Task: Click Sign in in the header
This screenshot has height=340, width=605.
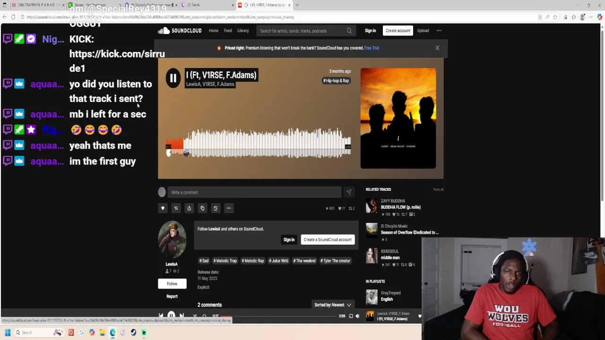Action: pos(370,31)
